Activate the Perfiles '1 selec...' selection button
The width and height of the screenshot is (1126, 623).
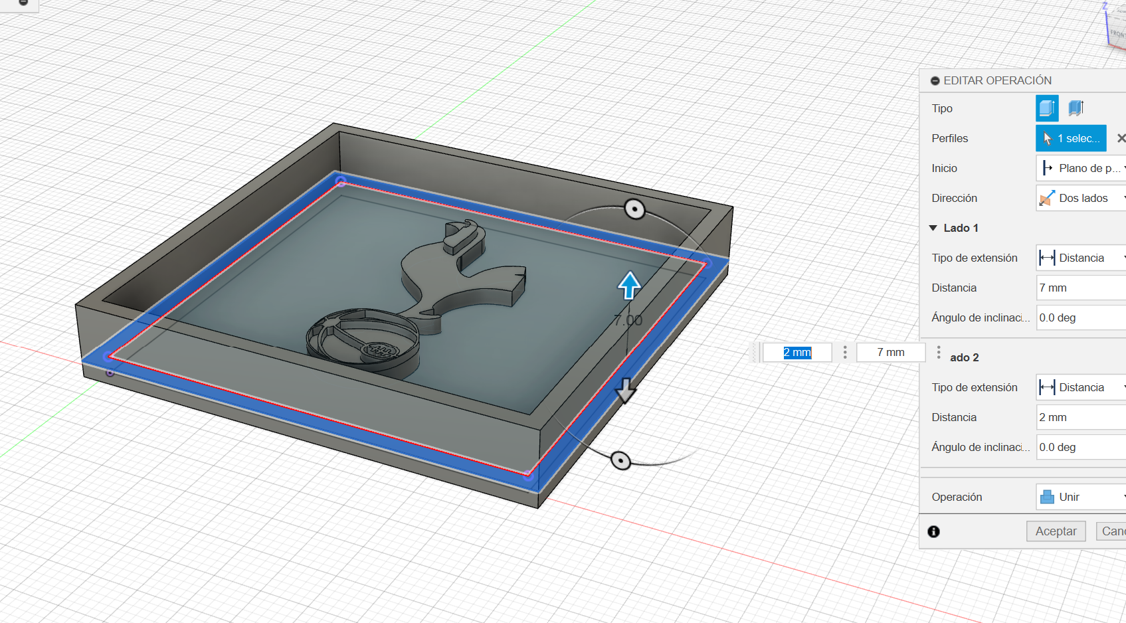[1071, 138]
